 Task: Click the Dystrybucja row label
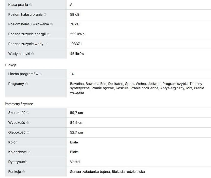(18, 162)
